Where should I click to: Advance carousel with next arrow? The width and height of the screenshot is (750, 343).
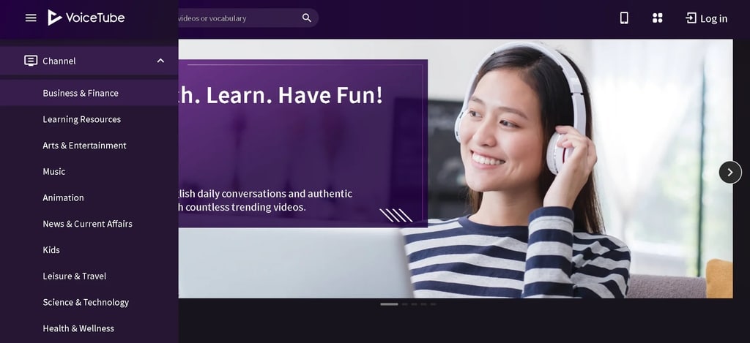[x=730, y=173]
